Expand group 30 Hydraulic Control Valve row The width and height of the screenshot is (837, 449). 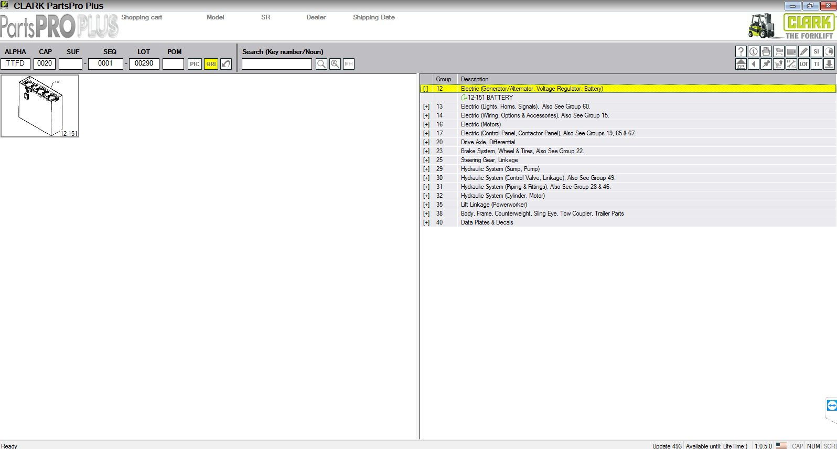(x=426, y=178)
